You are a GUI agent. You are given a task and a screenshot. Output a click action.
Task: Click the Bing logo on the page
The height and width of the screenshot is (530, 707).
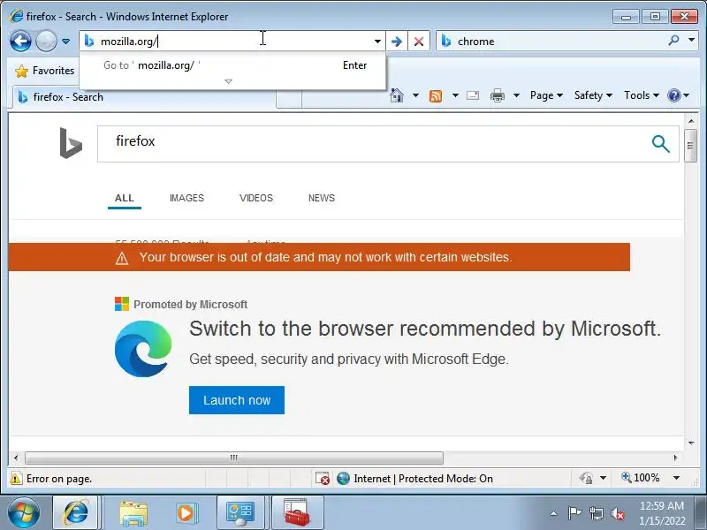(x=71, y=143)
